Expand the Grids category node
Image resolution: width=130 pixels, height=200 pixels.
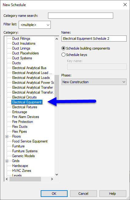[x=7, y=161]
